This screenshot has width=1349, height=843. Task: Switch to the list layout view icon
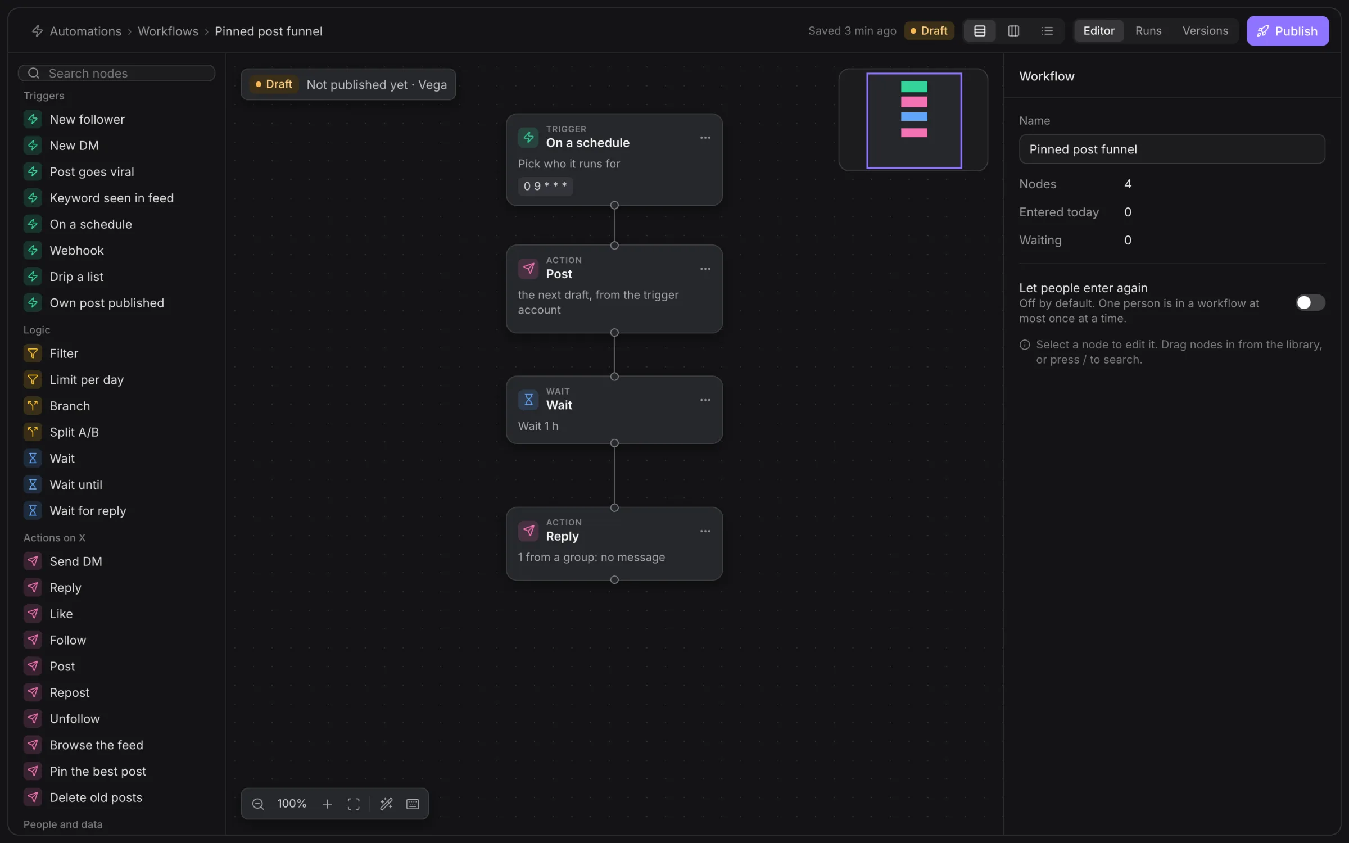coord(1047,31)
